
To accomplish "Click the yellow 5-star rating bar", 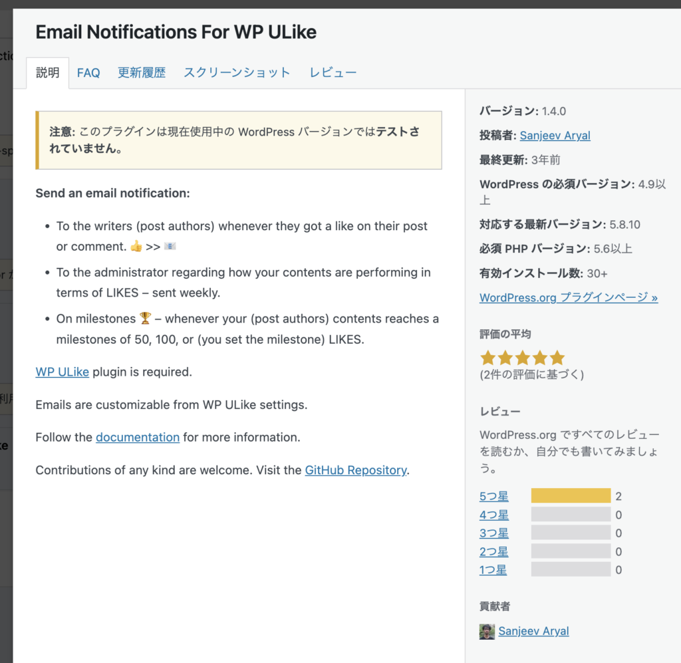I will pos(571,496).
